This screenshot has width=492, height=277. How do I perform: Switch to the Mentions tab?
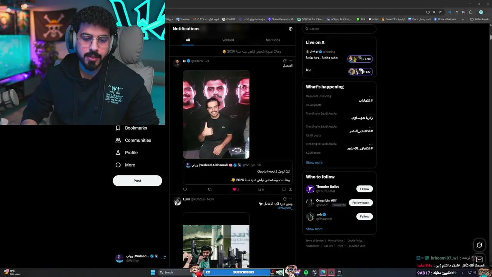click(x=273, y=40)
